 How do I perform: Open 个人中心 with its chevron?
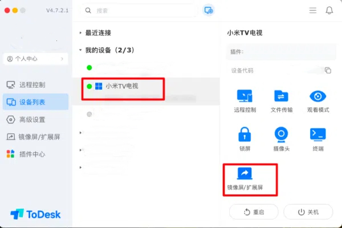coord(36,59)
